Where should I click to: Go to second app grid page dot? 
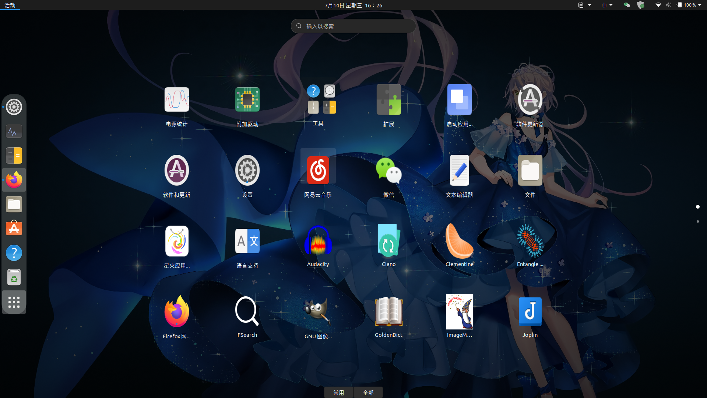click(x=698, y=221)
